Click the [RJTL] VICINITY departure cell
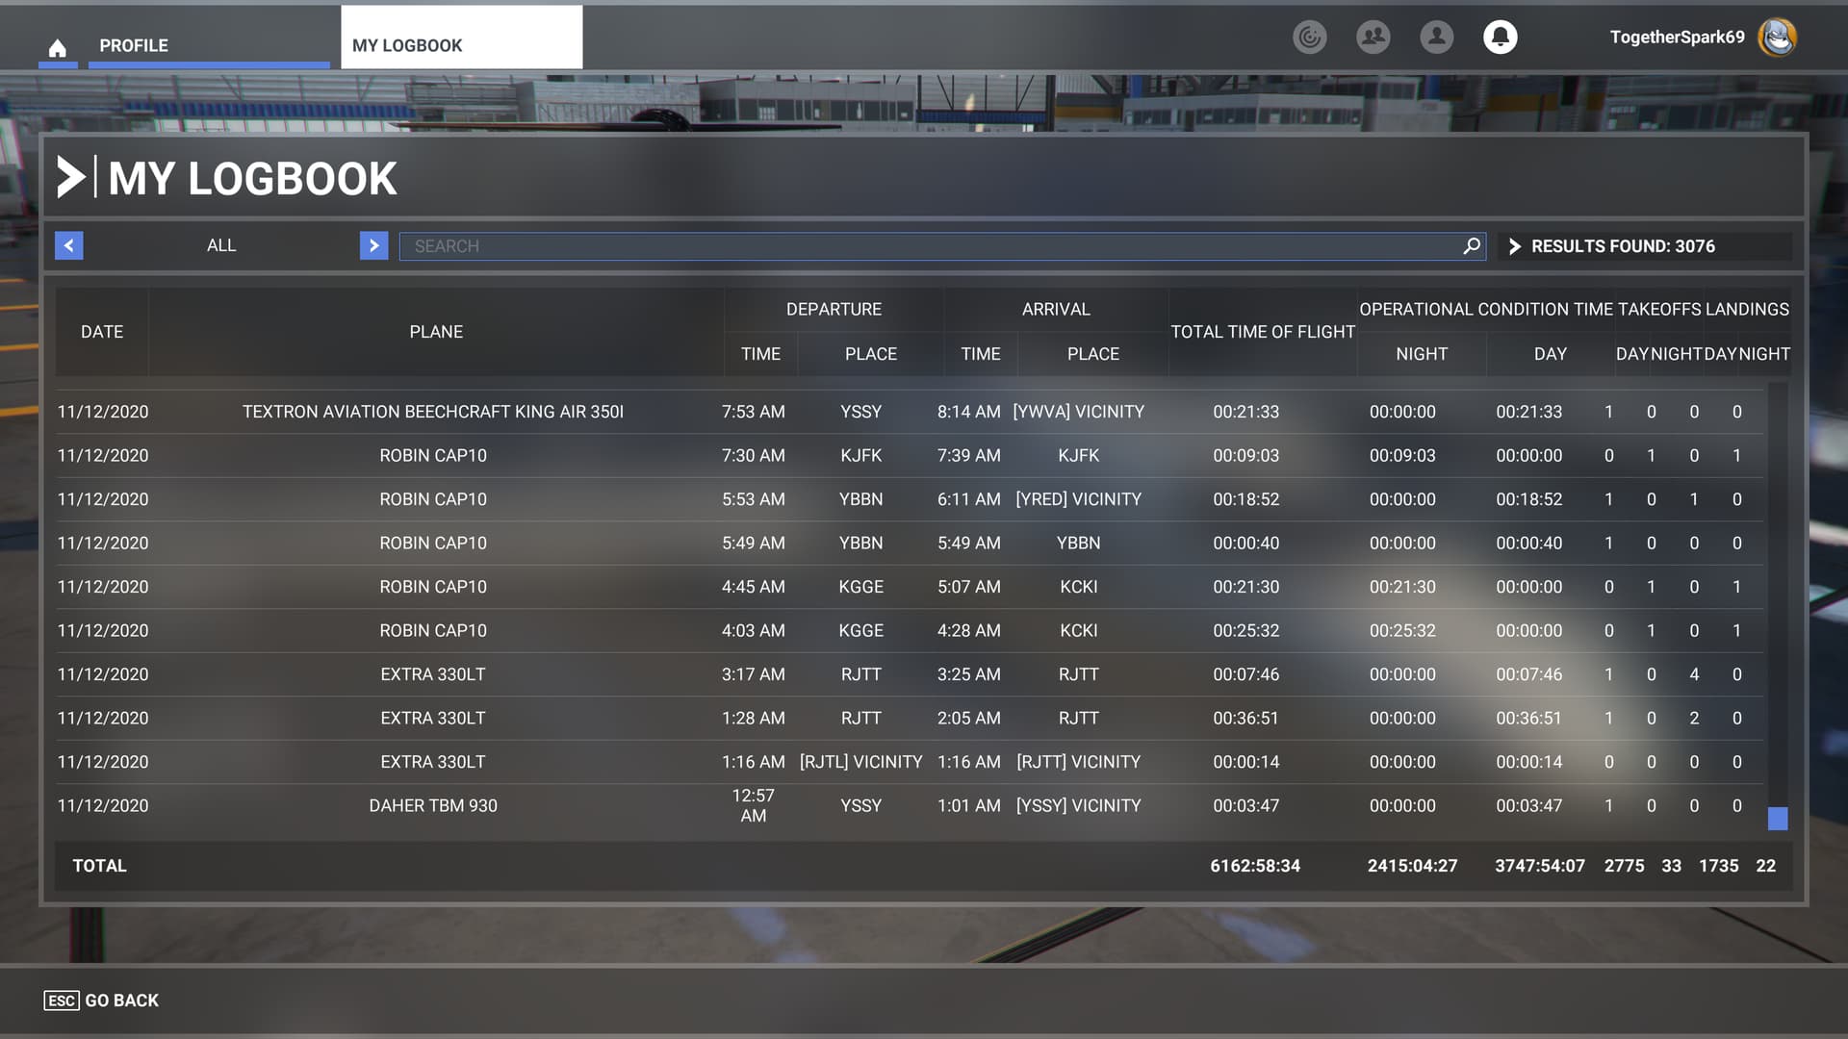 tap(860, 762)
